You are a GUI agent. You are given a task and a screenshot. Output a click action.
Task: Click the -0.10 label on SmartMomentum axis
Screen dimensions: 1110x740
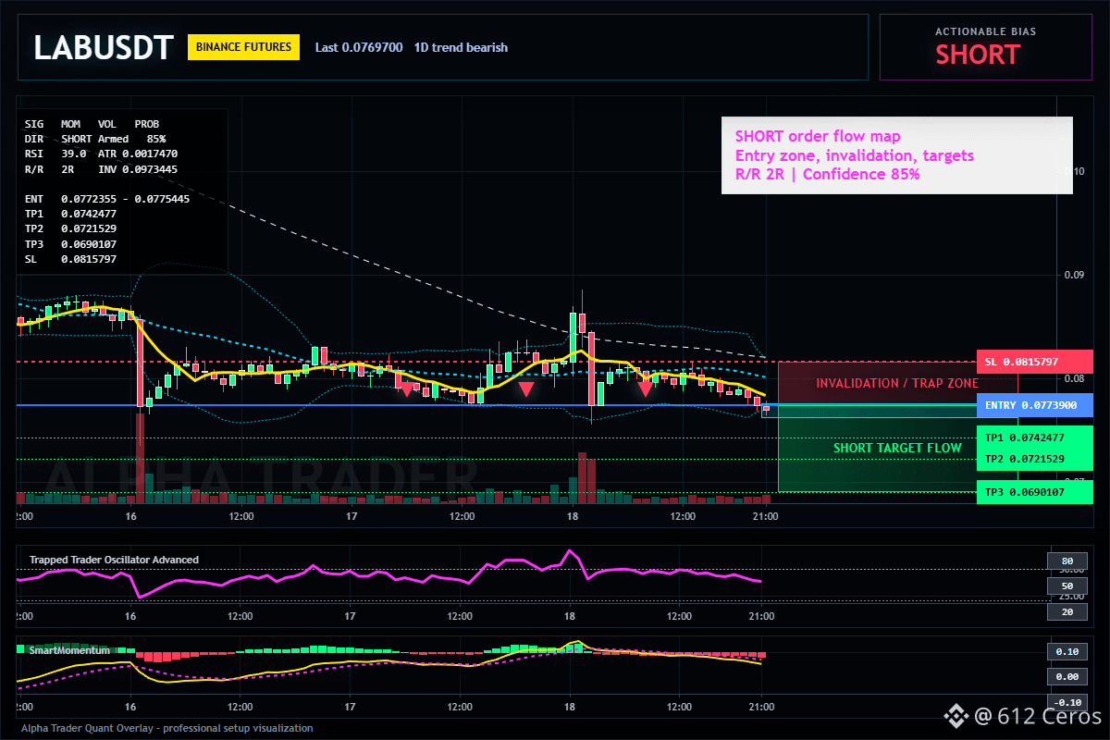pyautogui.click(x=1067, y=702)
